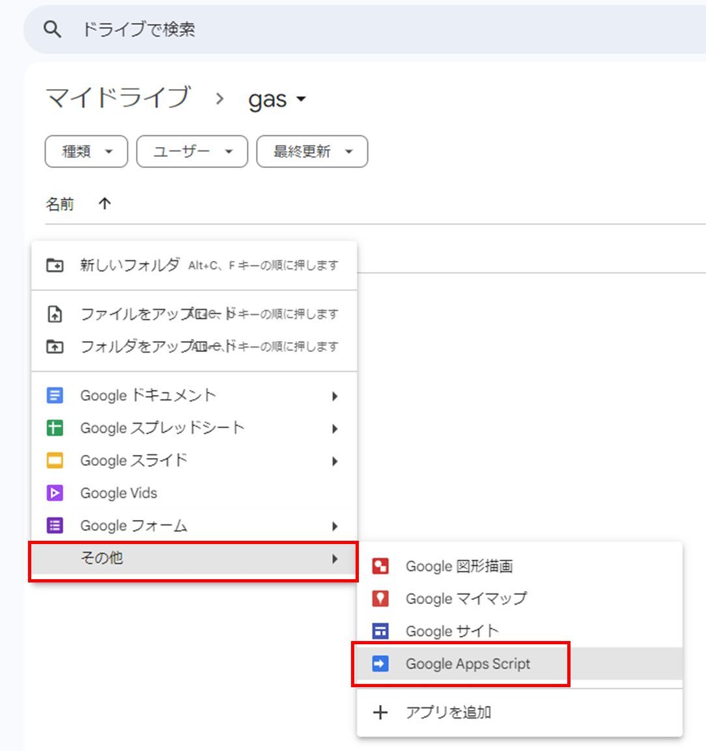Select Google マイマップ from submenu

tap(520, 599)
